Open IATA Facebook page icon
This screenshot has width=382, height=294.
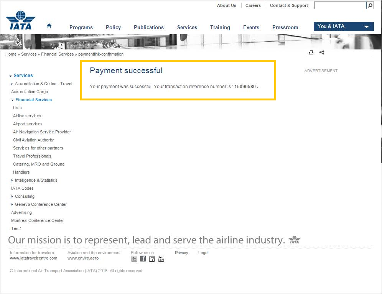pos(143,259)
